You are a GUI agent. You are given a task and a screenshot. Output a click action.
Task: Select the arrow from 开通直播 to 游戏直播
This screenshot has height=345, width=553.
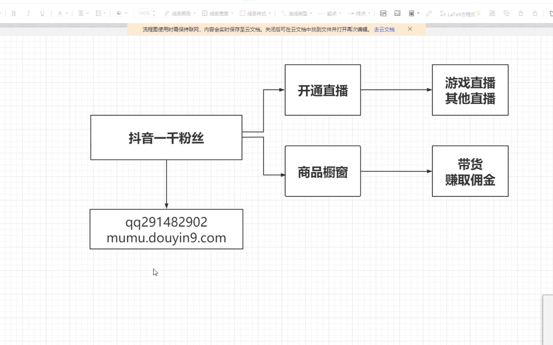(x=396, y=90)
